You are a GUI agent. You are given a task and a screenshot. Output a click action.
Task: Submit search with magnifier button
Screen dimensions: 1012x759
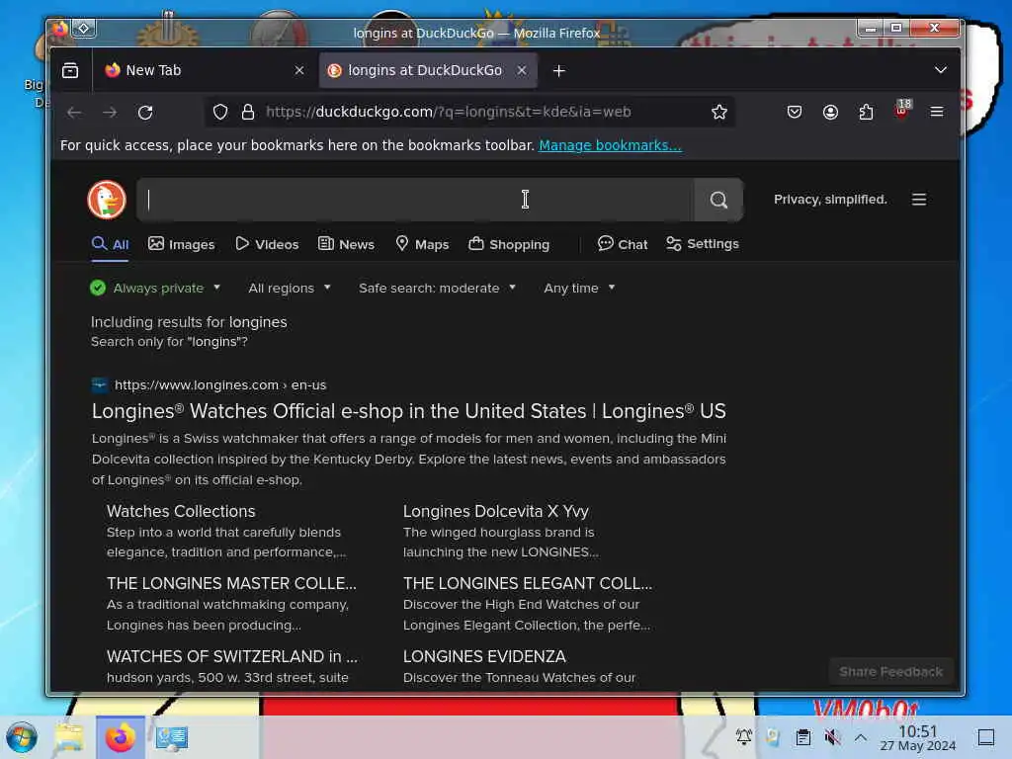click(718, 200)
